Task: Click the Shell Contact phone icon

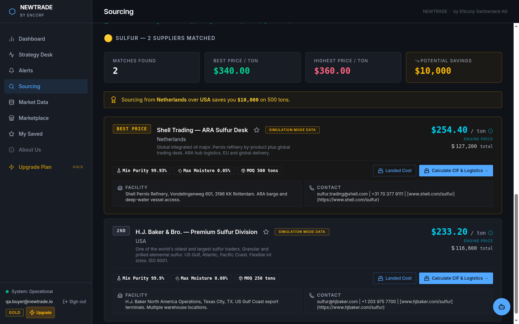Action: point(312,188)
